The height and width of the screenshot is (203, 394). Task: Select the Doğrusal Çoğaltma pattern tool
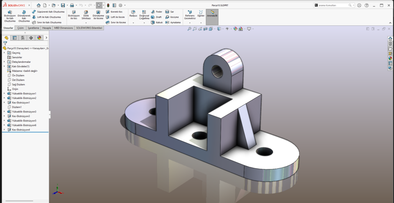pos(144,15)
